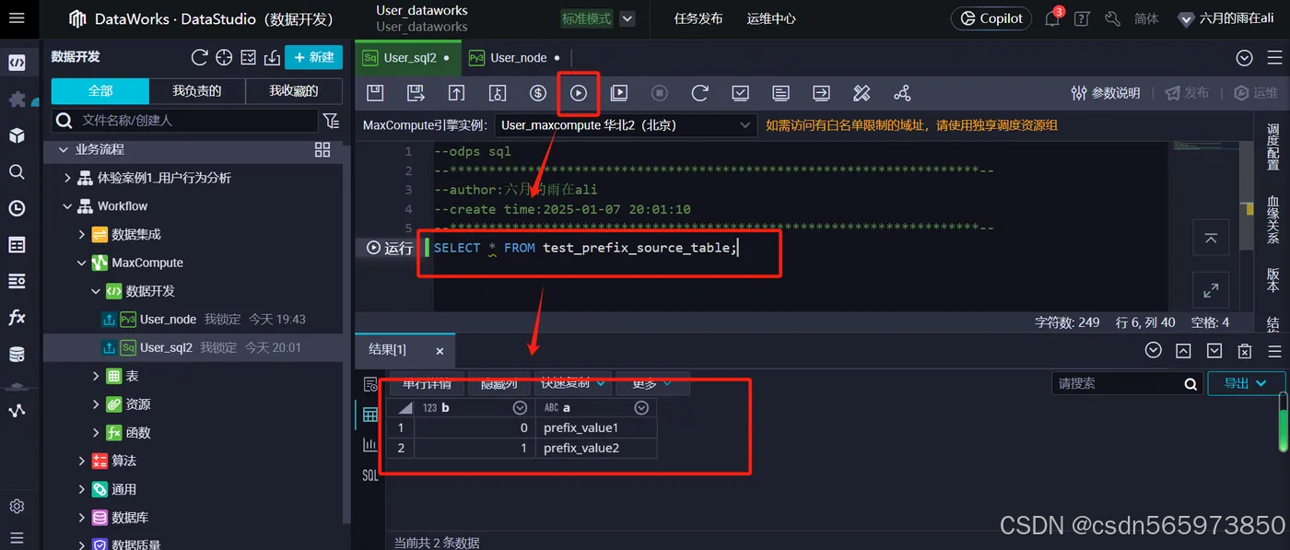Click the submit upload-arrow icon in editor toolbar
This screenshot has height=550, width=1290.
(x=456, y=93)
